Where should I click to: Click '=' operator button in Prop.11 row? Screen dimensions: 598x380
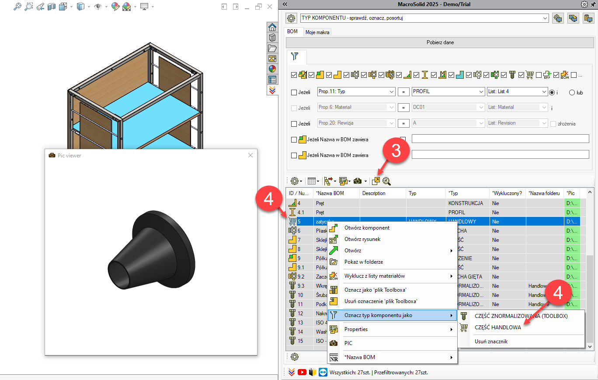tap(404, 92)
